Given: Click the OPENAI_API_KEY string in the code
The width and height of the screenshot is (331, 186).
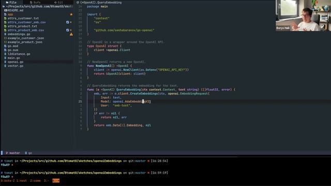Looking at the screenshot, I should pos(171,70).
